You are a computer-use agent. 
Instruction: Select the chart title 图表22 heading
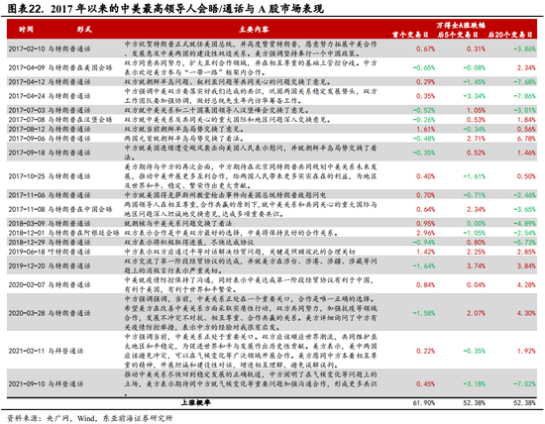[x=165, y=8]
